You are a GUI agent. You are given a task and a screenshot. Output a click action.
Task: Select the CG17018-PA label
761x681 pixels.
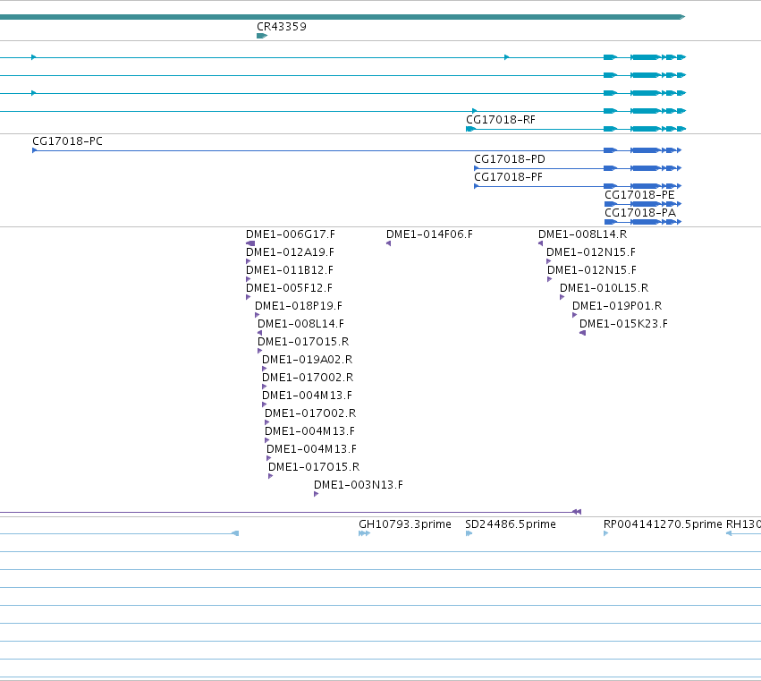coord(640,213)
